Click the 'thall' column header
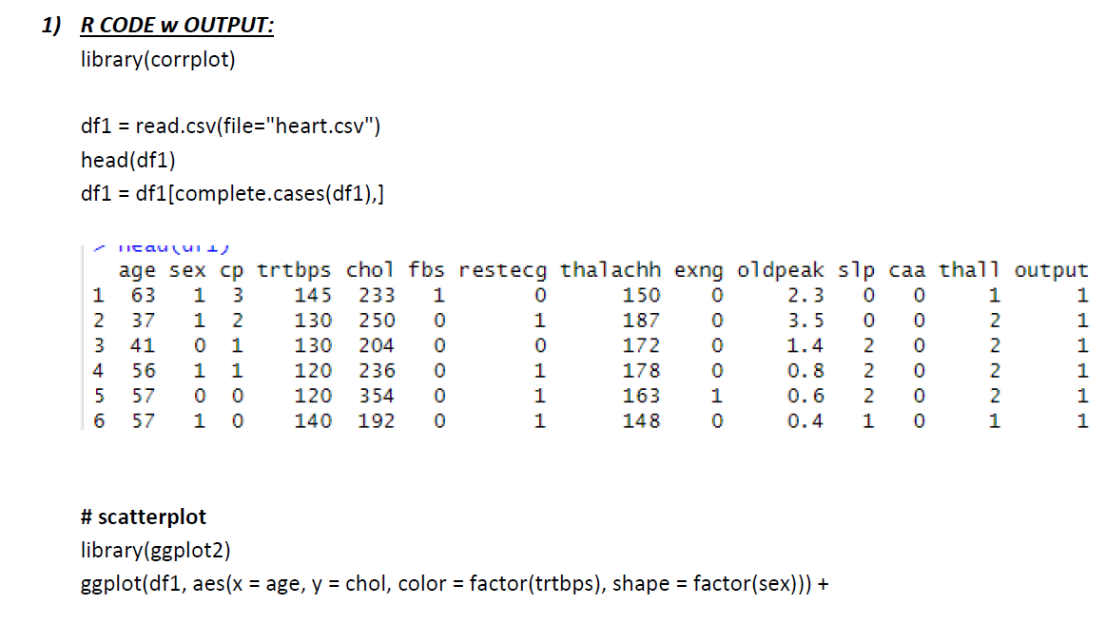Image resolution: width=1106 pixels, height=624 pixels. pos(968,269)
